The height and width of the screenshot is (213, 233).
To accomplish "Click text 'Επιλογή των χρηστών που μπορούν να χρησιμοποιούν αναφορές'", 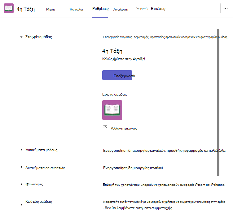I will pyautogui.click(x=149, y=185).
